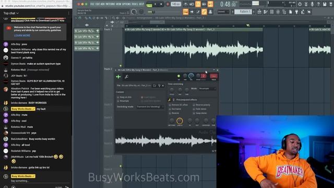Open the Top chat dropdown
Viewport: 334px width, 188px height.
coord(11,13)
